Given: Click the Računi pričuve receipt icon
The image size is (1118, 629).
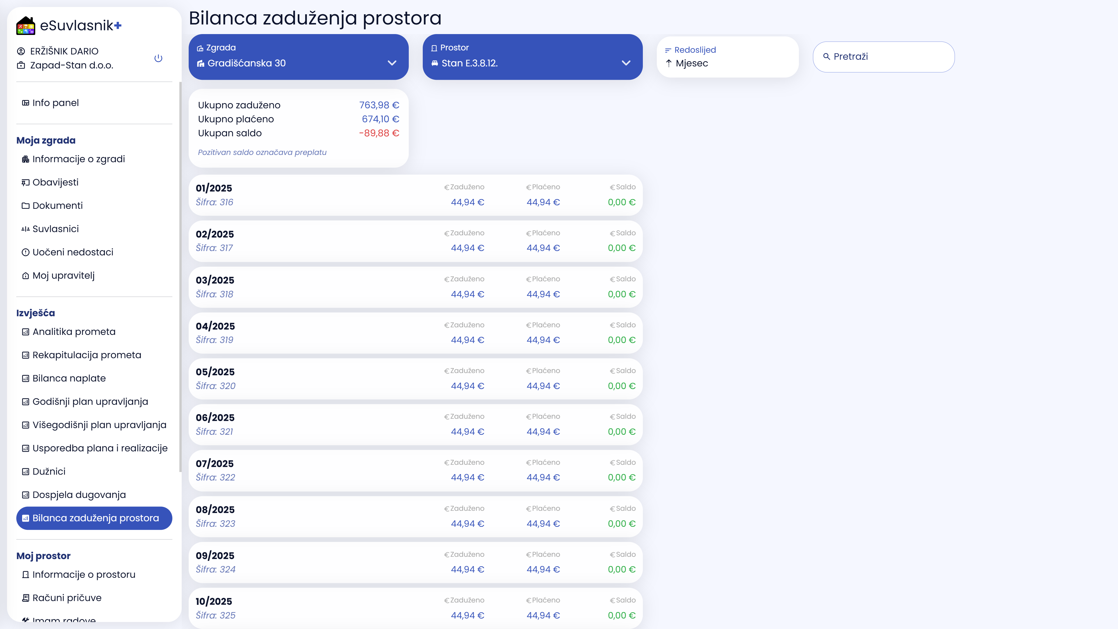Looking at the screenshot, I should click(26, 598).
